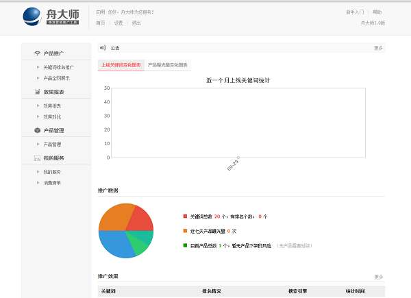Click the arrow bullet before 产品全网展示
411x298 pixels.
point(38,78)
